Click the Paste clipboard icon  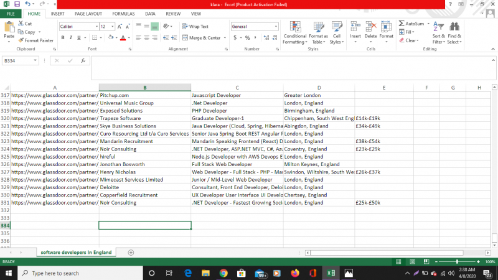pos(9,27)
